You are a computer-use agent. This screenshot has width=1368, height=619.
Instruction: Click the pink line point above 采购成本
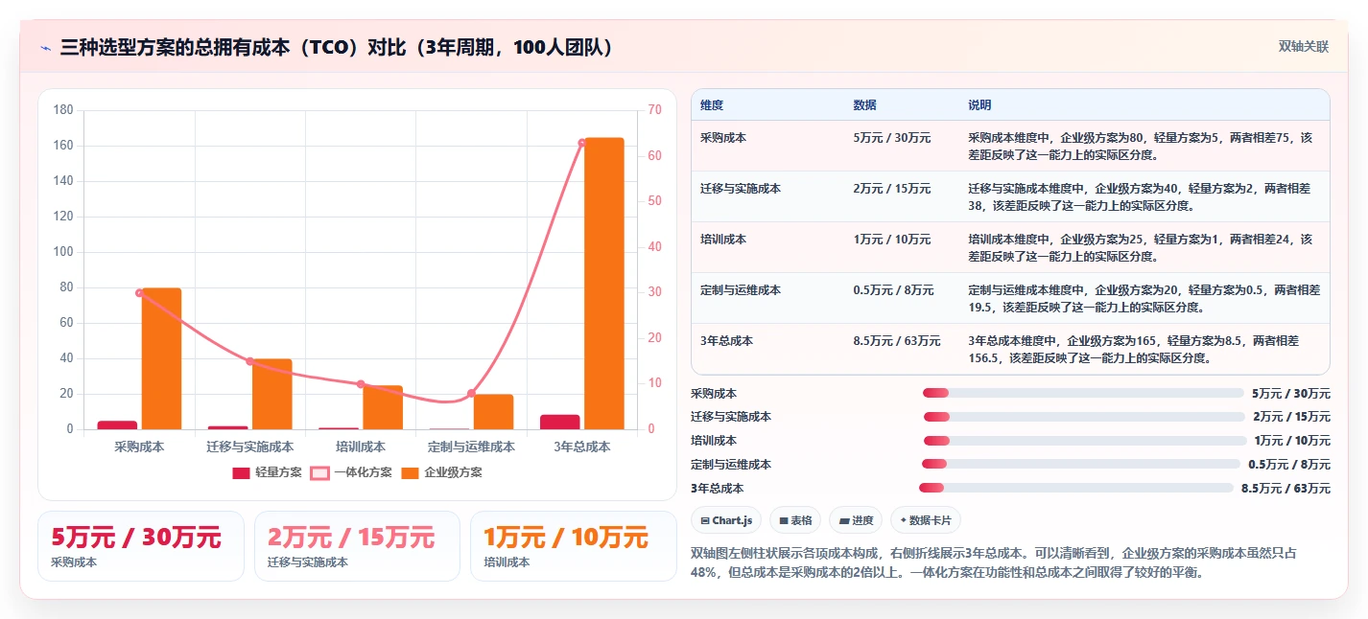[139, 293]
